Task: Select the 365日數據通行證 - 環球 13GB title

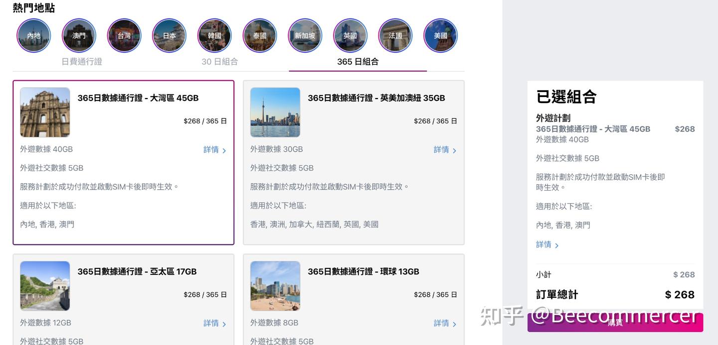Action: click(x=363, y=272)
